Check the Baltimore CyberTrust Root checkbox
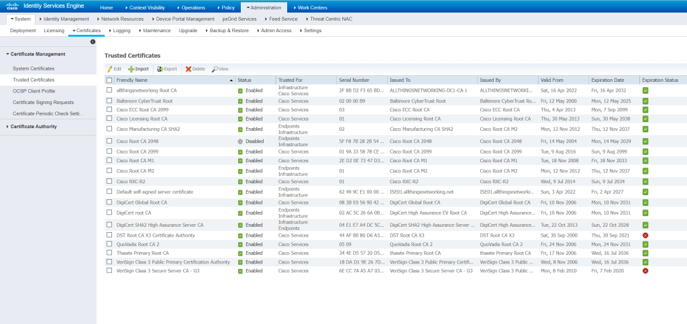This screenshot has width=687, height=324. point(109,101)
